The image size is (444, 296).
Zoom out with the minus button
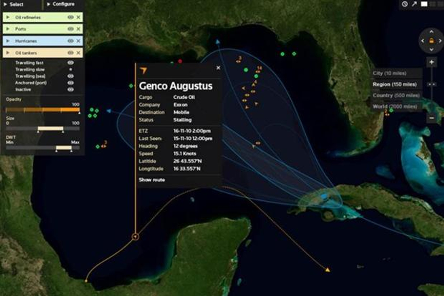pos(432,118)
